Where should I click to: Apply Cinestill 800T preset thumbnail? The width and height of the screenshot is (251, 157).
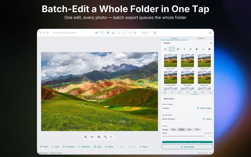170,77
